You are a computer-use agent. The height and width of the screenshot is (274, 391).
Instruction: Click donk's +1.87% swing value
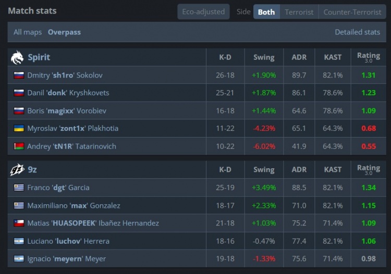click(x=264, y=93)
